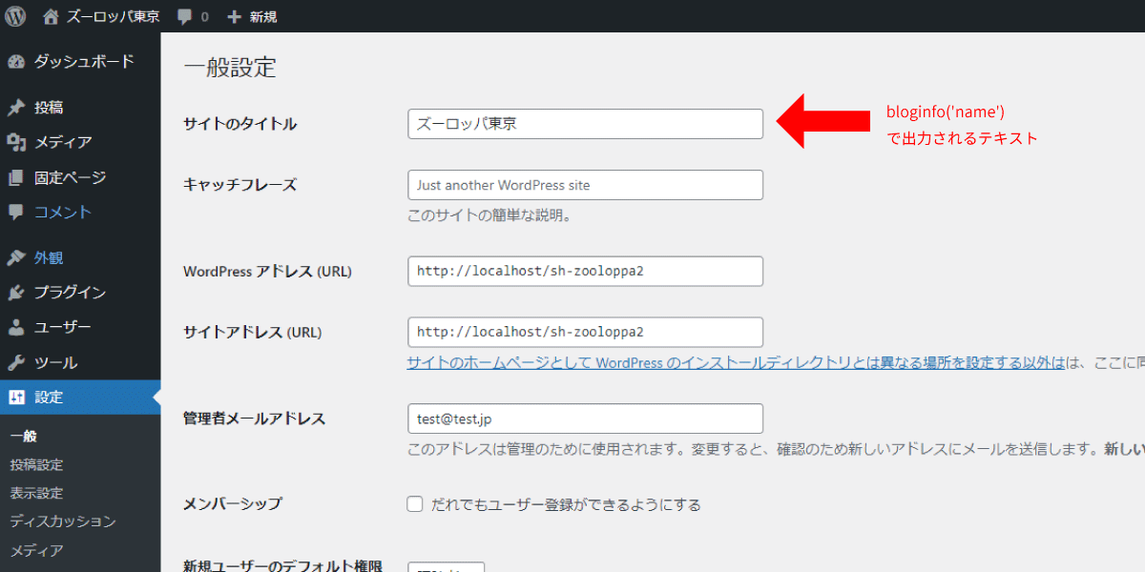
Task: Open メディア settings submenu item
Action: coord(36,550)
